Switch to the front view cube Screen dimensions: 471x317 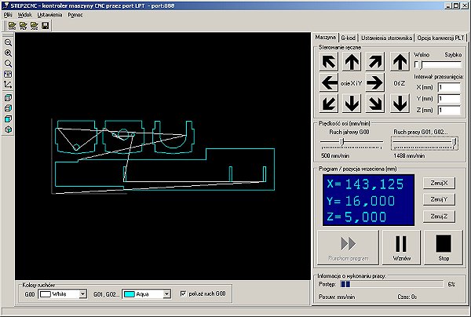8,119
